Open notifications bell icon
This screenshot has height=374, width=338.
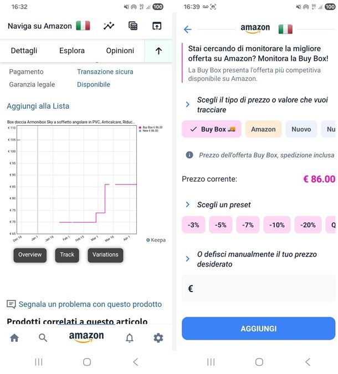[x=130, y=337]
